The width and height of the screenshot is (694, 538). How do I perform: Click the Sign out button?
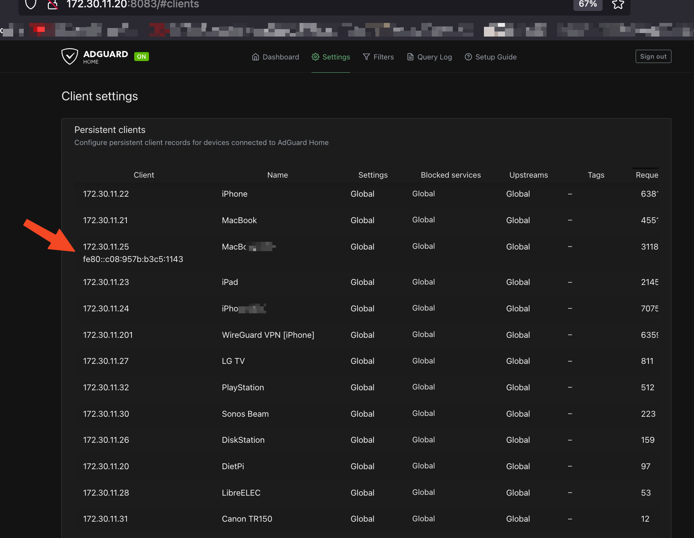pos(653,56)
